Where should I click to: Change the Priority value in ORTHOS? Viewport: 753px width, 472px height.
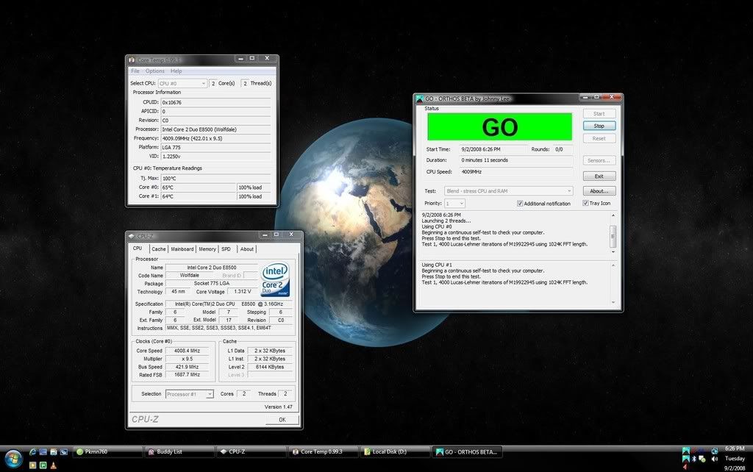(x=454, y=204)
